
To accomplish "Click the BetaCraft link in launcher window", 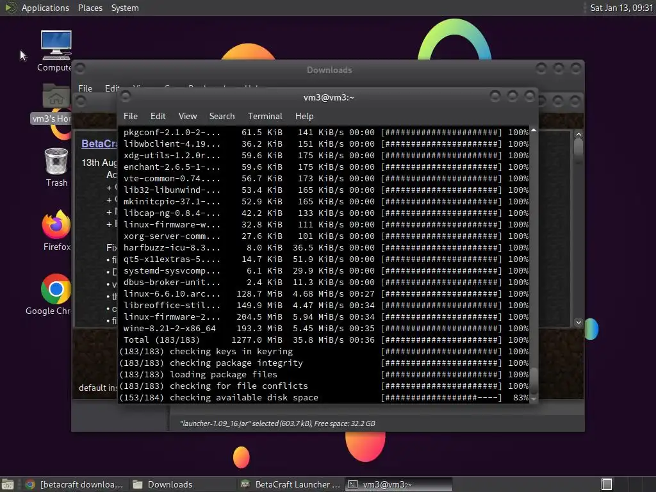I will pos(99,144).
